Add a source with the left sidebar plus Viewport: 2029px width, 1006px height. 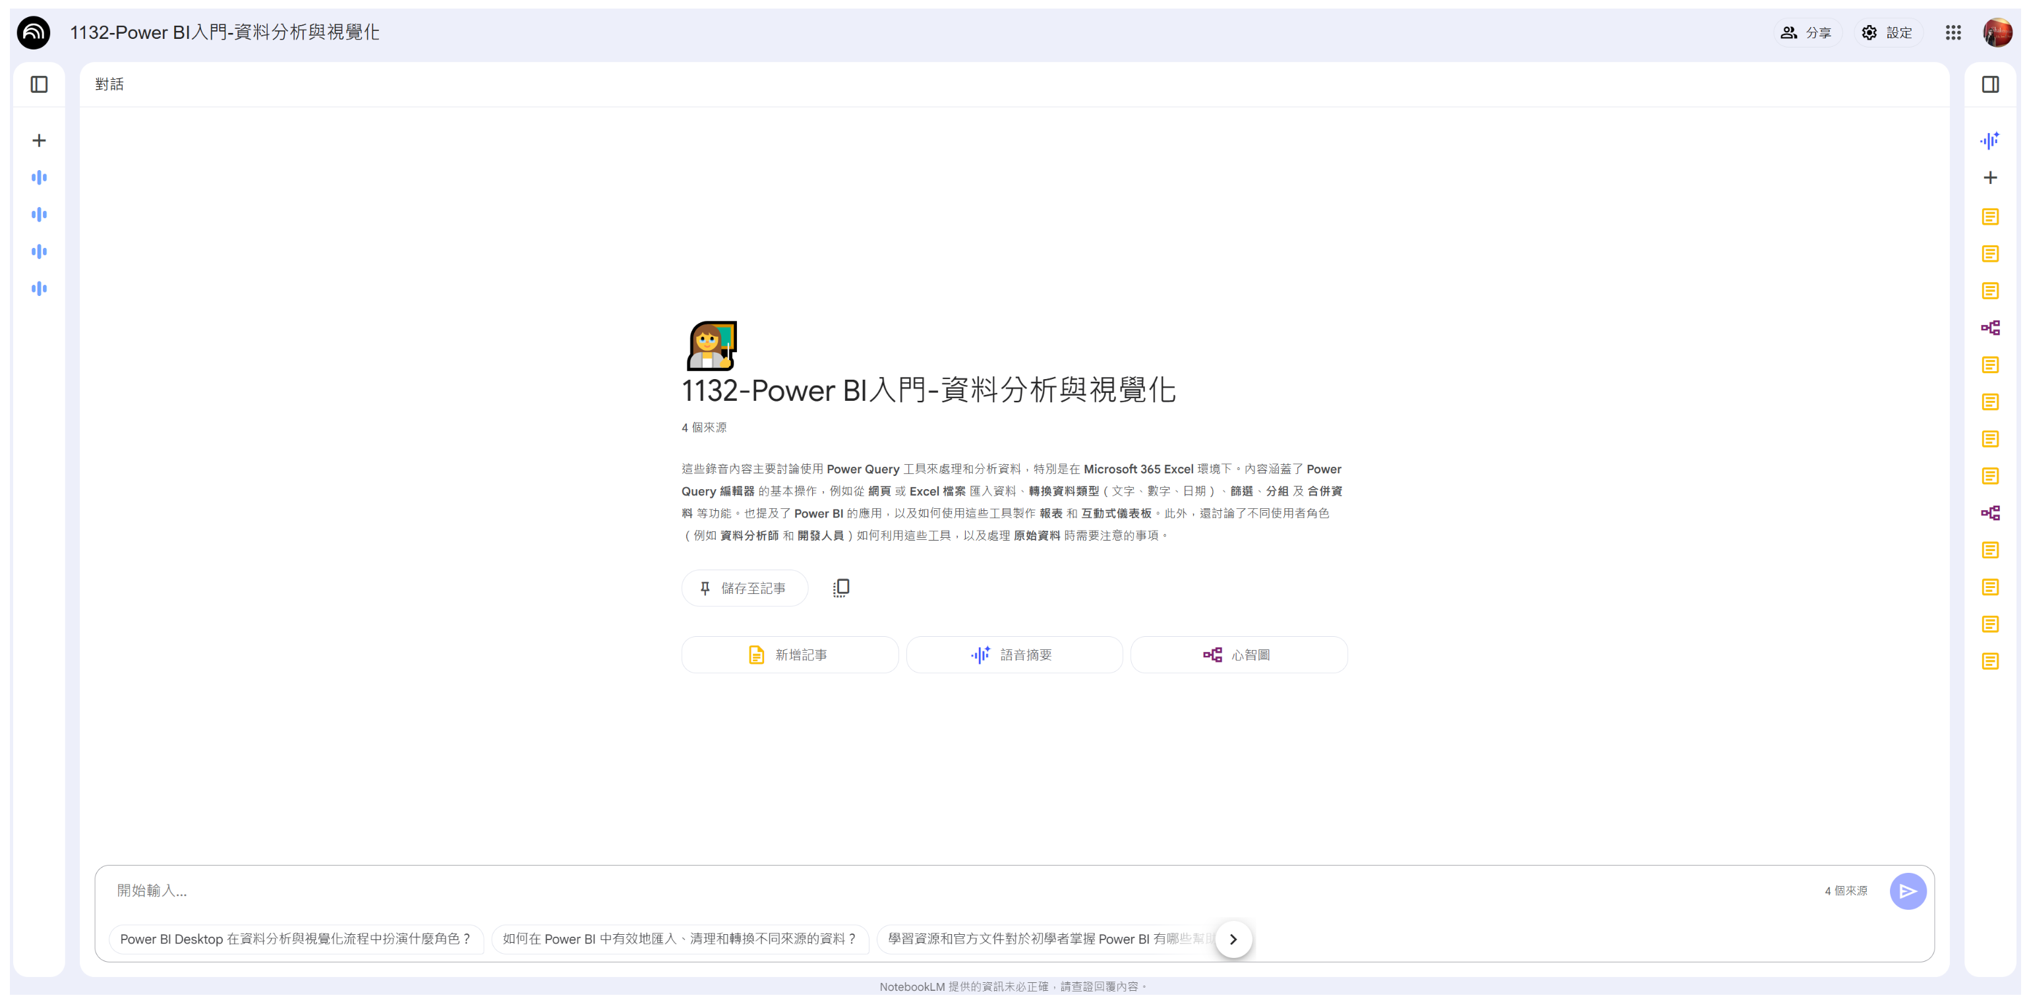point(40,140)
